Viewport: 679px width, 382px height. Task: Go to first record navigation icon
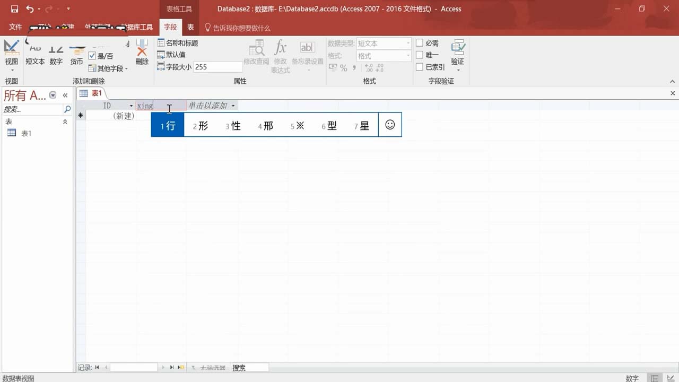[97, 368]
